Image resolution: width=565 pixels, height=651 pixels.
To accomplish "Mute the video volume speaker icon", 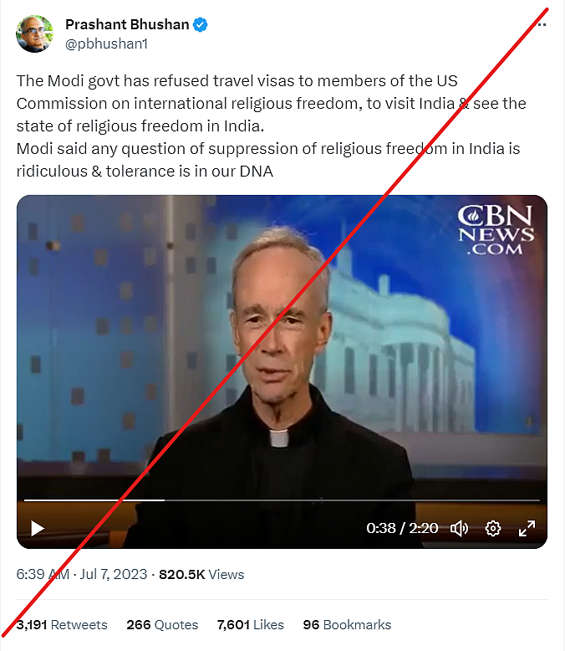I will tap(459, 529).
